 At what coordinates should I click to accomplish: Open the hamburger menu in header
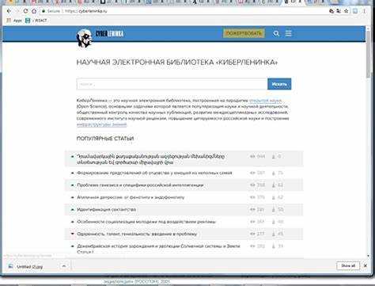289,33
